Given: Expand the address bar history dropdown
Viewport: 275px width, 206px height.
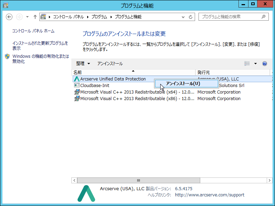Looking at the screenshot, I should coord(183,17).
